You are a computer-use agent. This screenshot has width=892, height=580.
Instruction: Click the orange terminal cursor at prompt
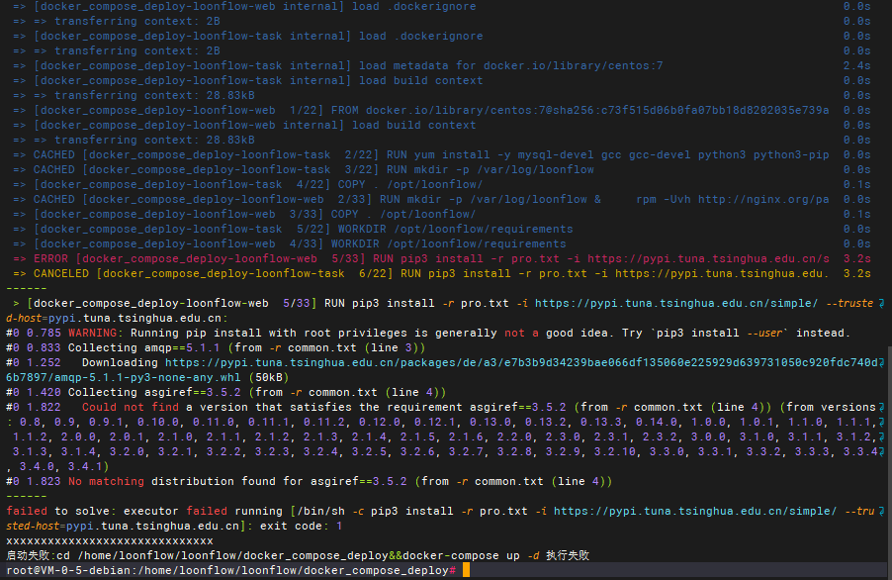coord(466,570)
